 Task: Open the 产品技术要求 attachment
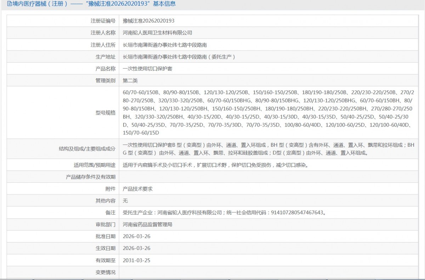137,189
